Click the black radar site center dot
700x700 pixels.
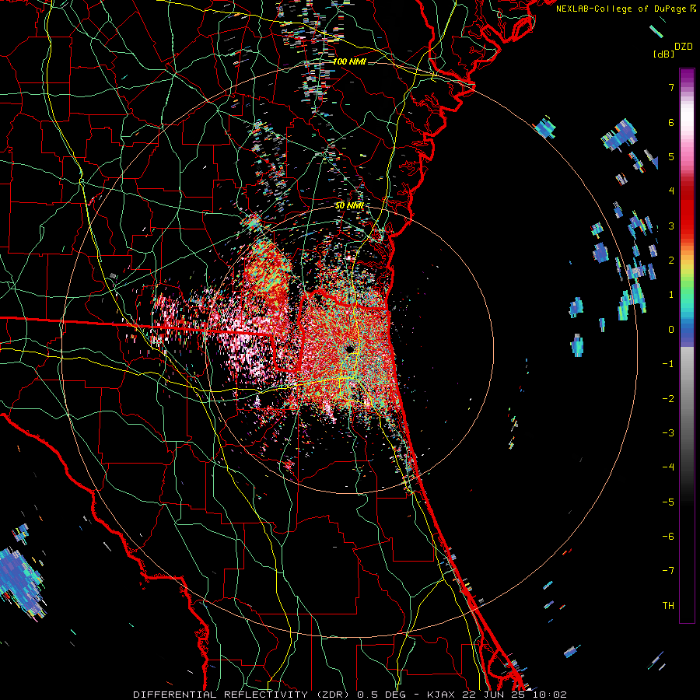click(349, 348)
